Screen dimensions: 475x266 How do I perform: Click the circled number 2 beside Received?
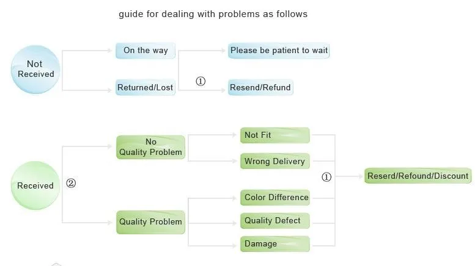point(71,183)
